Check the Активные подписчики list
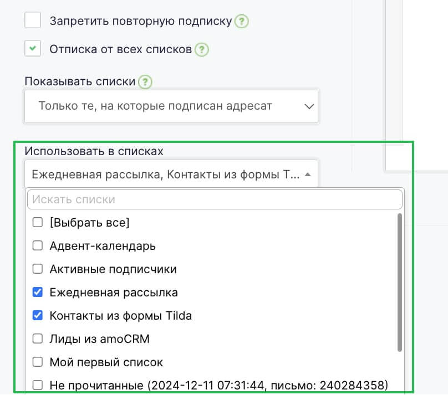The height and width of the screenshot is (395, 448). pyautogui.click(x=38, y=269)
